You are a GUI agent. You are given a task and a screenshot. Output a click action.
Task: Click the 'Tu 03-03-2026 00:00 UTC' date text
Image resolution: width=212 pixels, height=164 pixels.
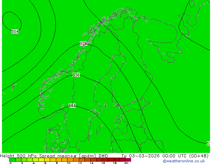coord(154,156)
